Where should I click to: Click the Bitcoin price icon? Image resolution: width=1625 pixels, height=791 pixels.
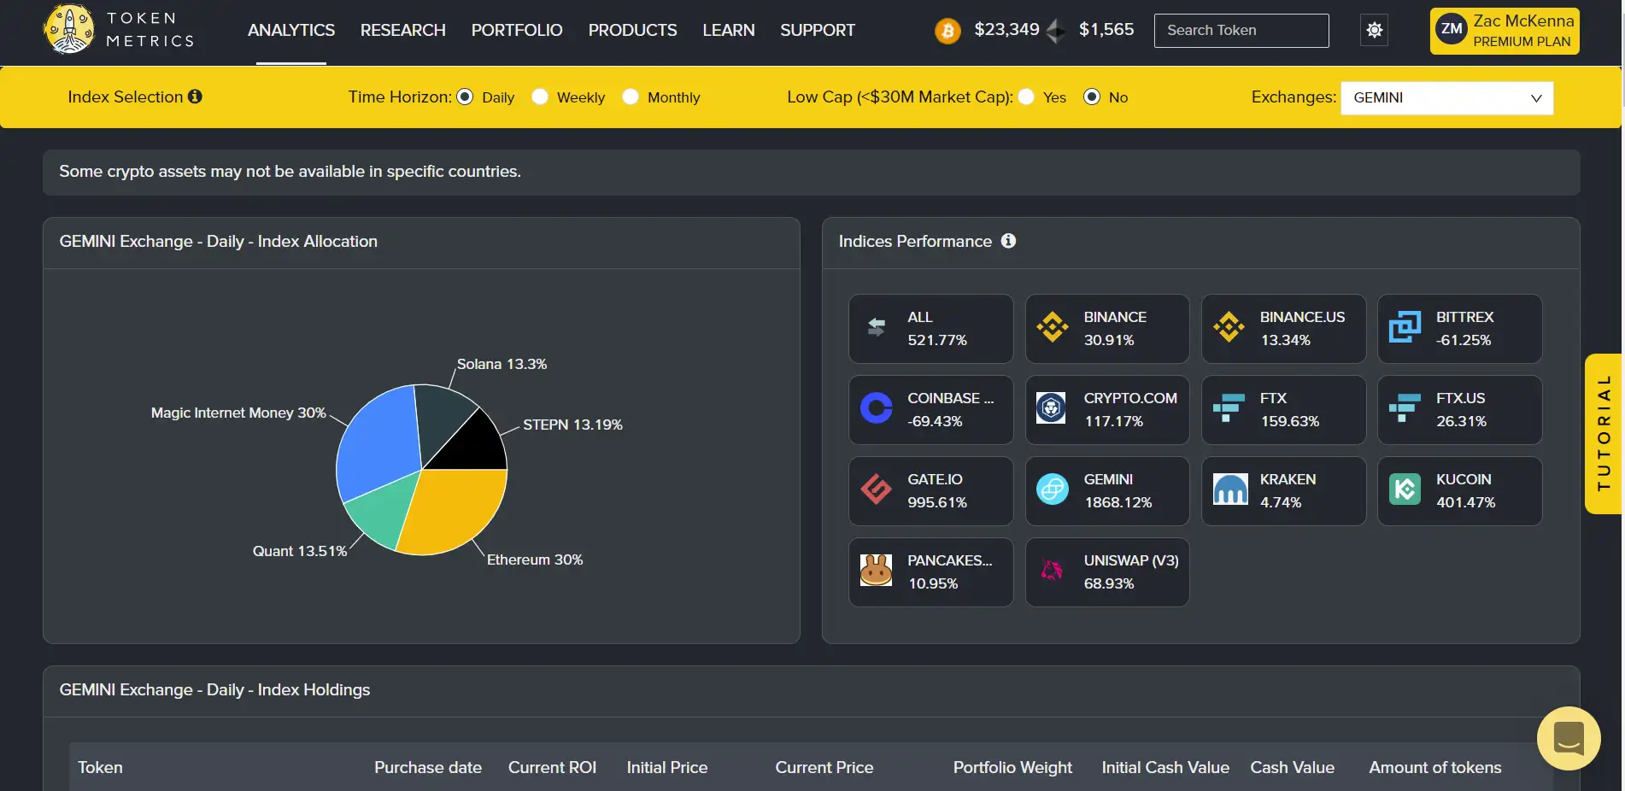947,31
